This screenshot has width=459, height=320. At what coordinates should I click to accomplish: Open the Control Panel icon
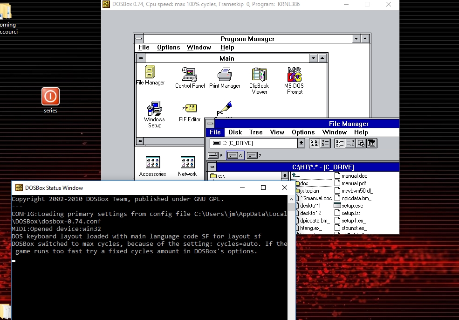pyautogui.click(x=190, y=75)
